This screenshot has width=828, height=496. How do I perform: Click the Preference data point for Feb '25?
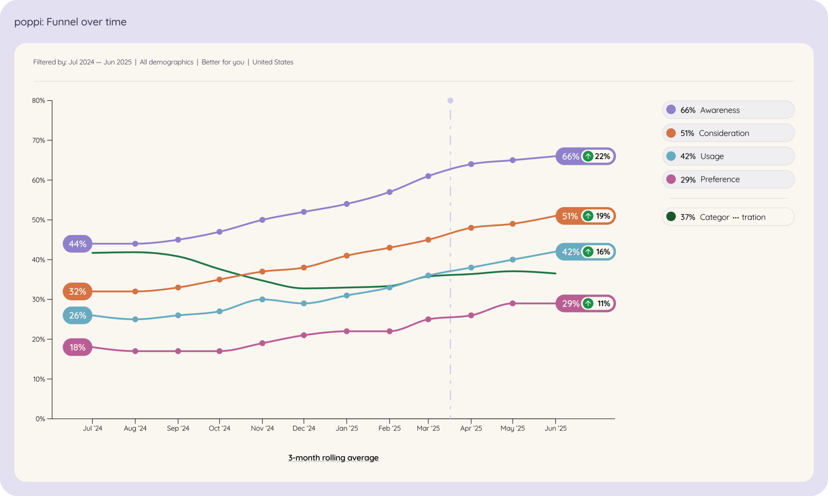click(x=389, y=331)
